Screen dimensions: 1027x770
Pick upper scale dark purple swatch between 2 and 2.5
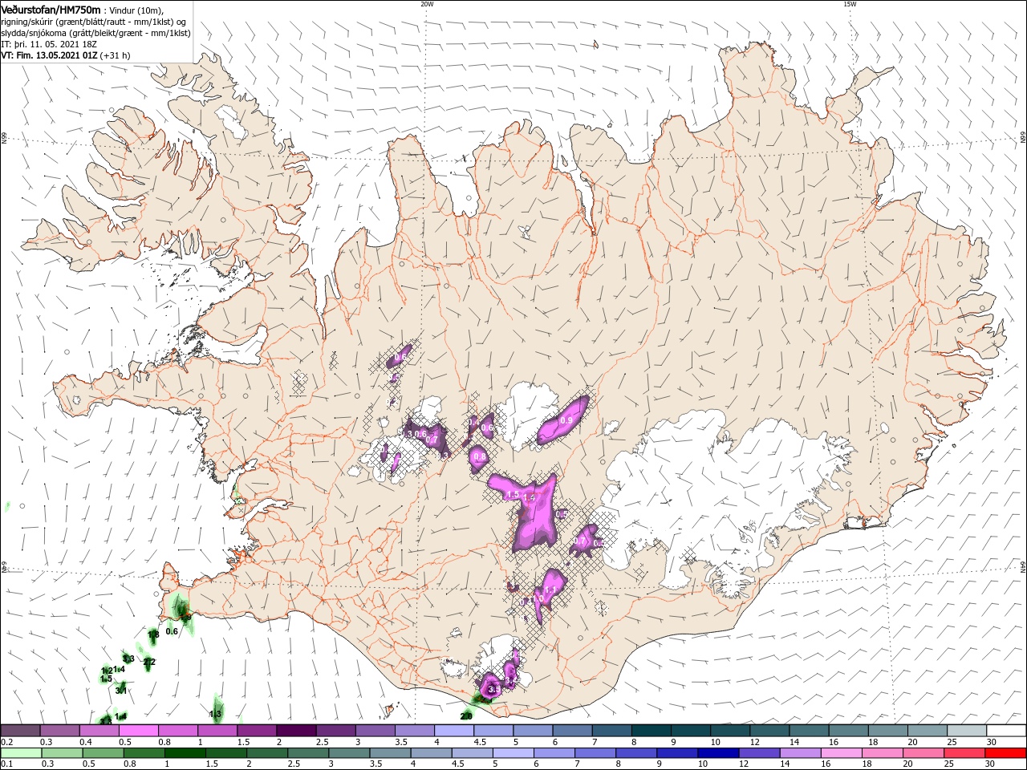(296, 730)
